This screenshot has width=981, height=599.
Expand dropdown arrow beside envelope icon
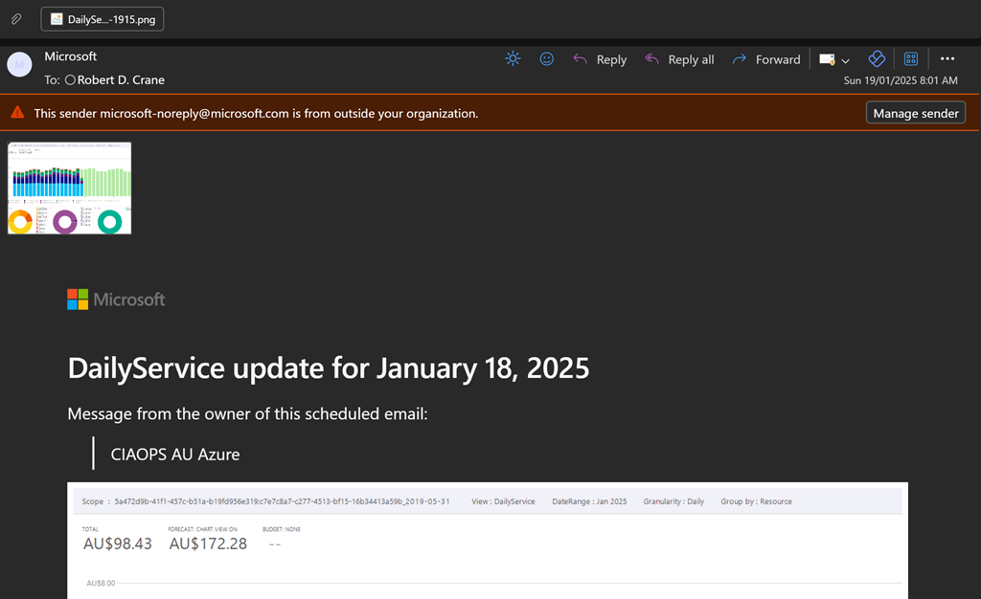[845, 60]
